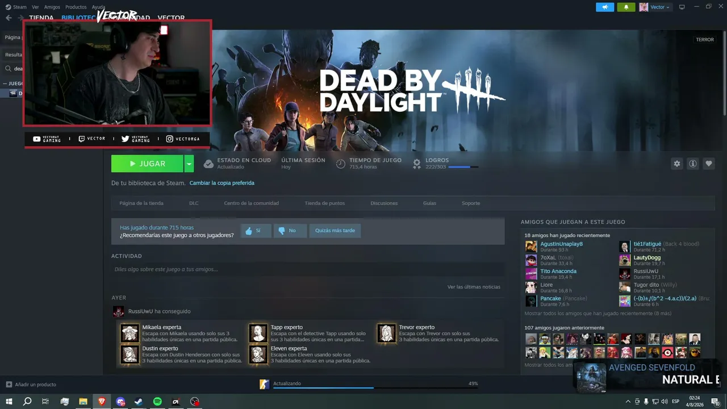
Task: Expand the dropdown arrow beside JUGAR
Action: (x=189, y=164)
